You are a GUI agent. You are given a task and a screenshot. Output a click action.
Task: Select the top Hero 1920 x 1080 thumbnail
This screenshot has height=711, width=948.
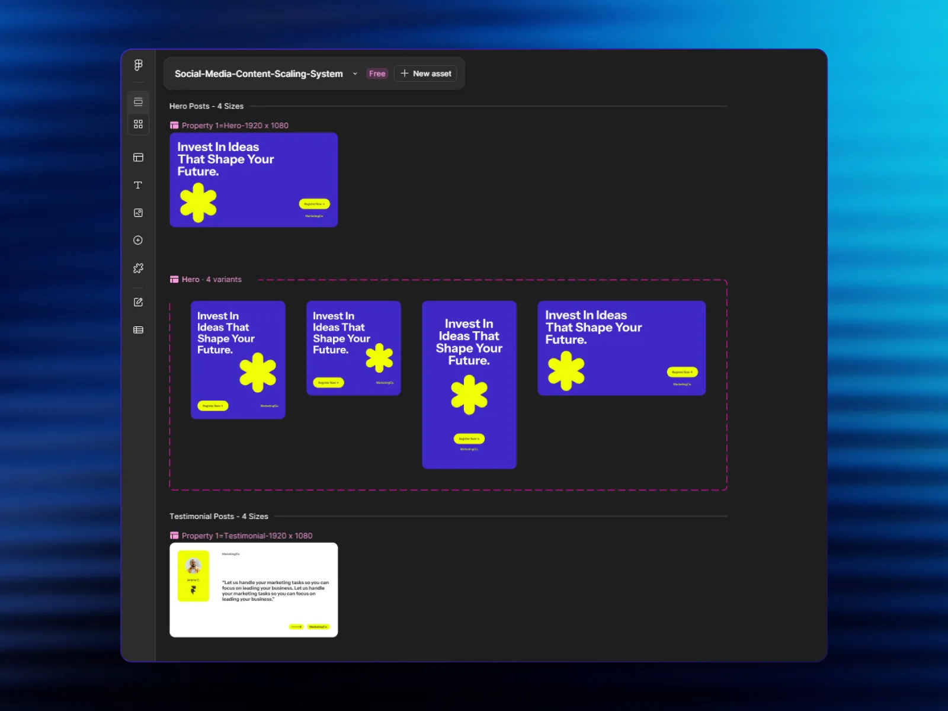254,180
